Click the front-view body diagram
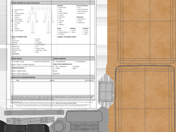 tap(33, 20)
